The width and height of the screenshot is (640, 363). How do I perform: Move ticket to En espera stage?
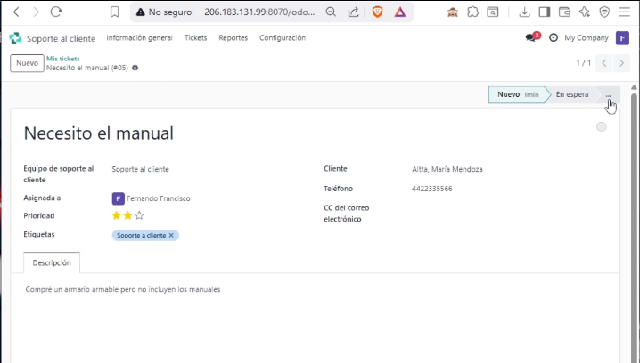(572, 94)
